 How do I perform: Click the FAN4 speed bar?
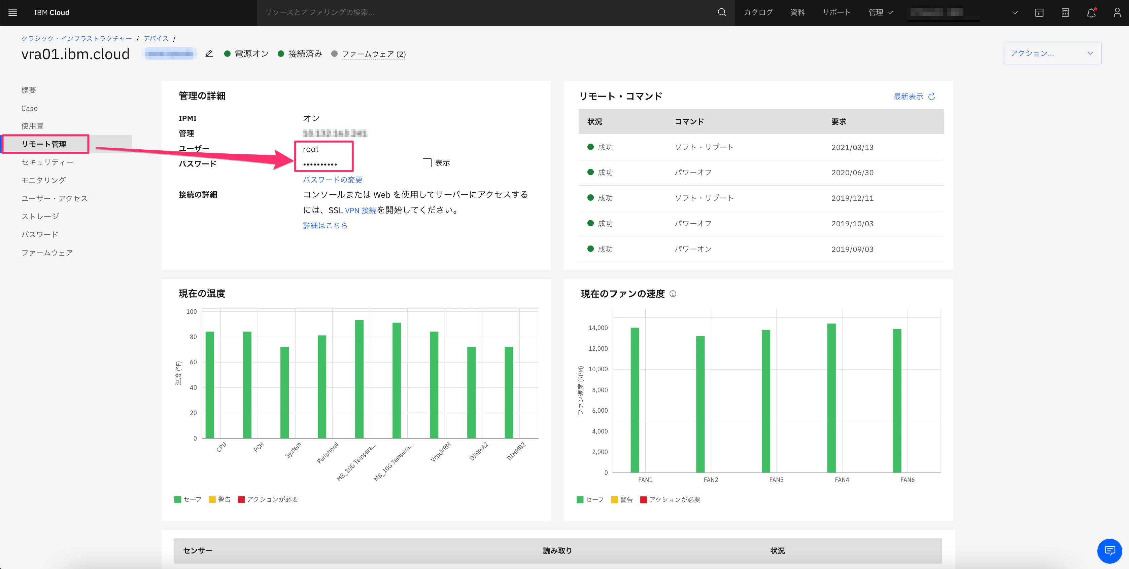(x=831, y=398)
